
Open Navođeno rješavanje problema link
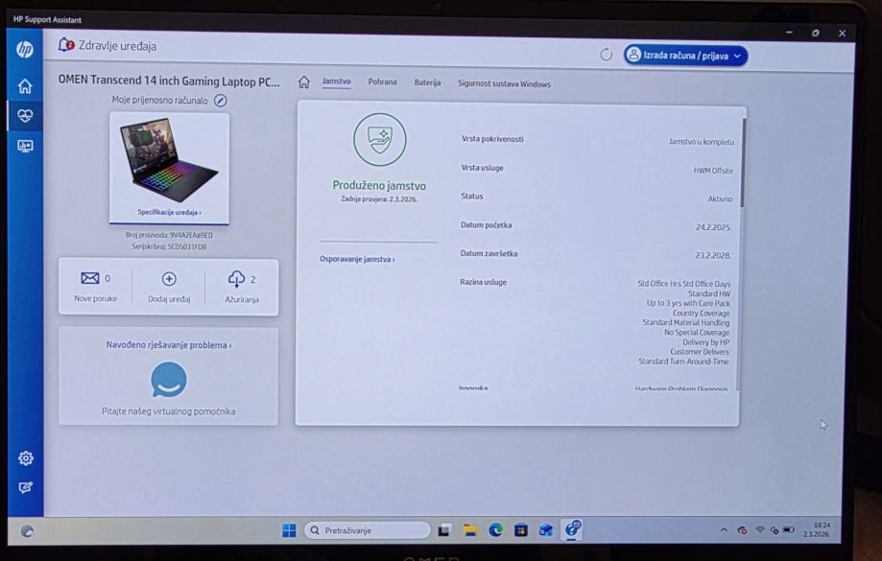[169, 345]
